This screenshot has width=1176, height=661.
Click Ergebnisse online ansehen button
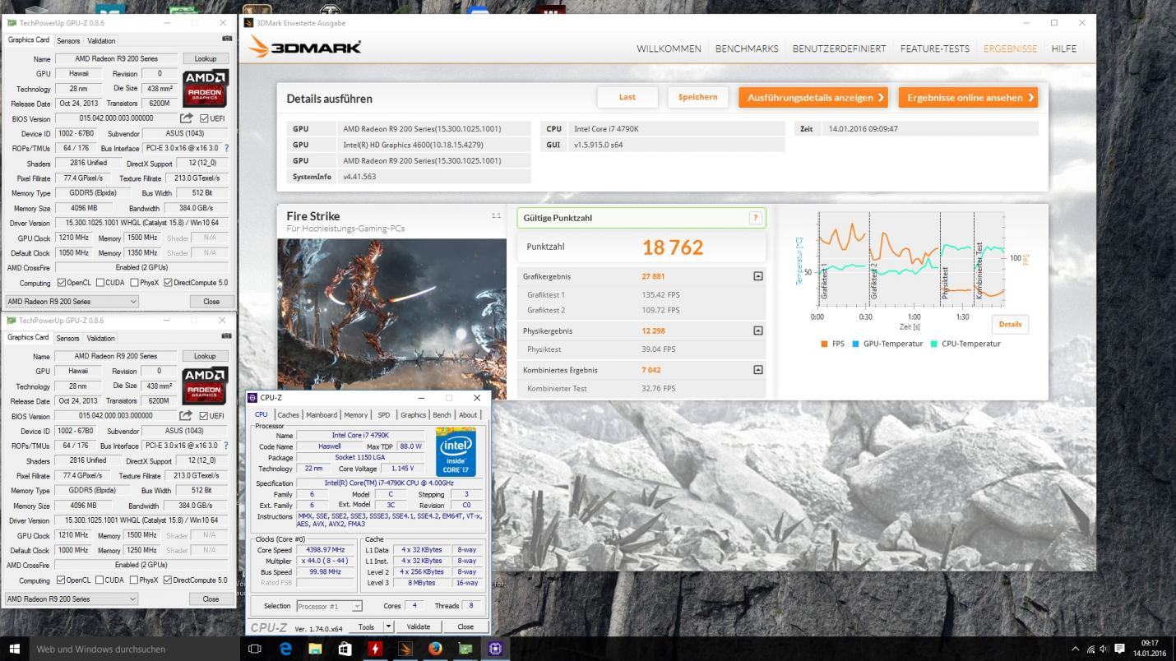(x=968, y=97)
